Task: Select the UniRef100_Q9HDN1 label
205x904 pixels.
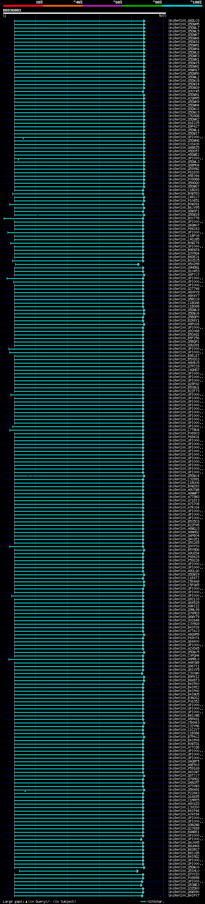Action: [x=184, y=268]
